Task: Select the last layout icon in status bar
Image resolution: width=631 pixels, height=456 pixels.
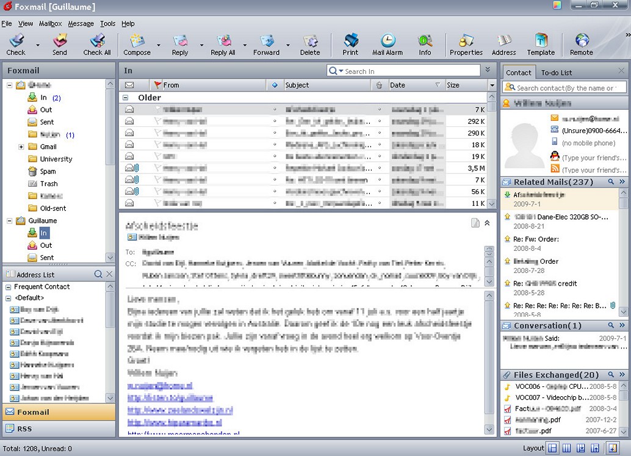Action: click(x=613, y=448)
